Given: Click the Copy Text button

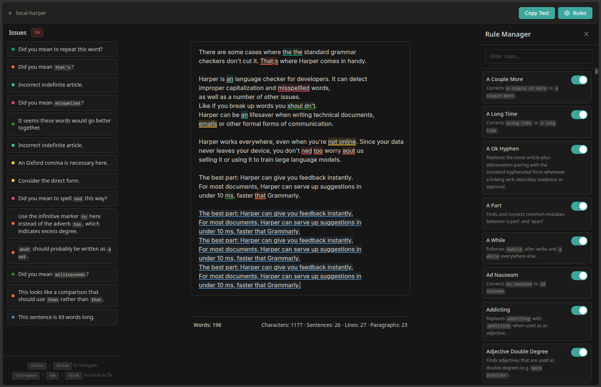Looking at the screenshot, I should 537,13.
